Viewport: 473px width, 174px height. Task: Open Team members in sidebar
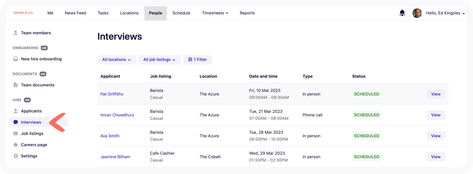36,33
